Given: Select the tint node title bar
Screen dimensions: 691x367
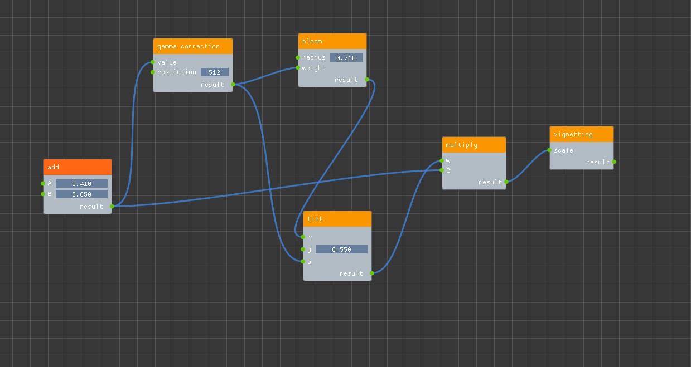Looking at the screenshot, I should 337,219.
